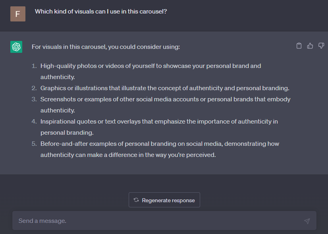Screen dimensions: 328x234
Task: Click the line "For visuals in this carousel"
Action: [106, 47]
